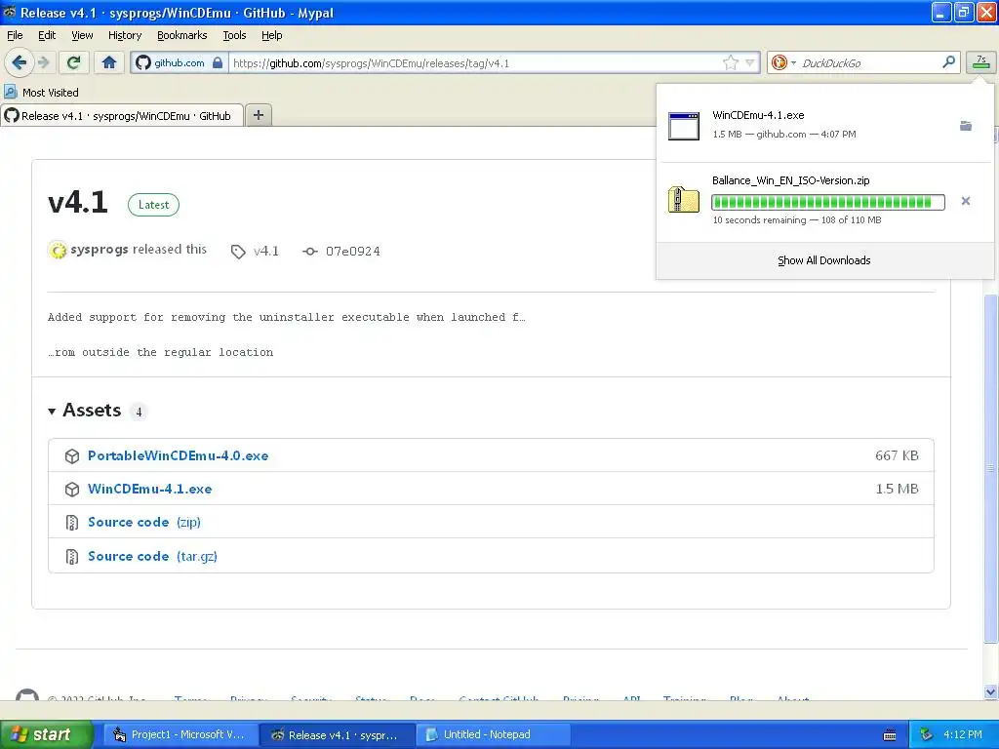Screen dimensions: 999x749
Task: Open a new tab with plus button
Action: [258, 115]
